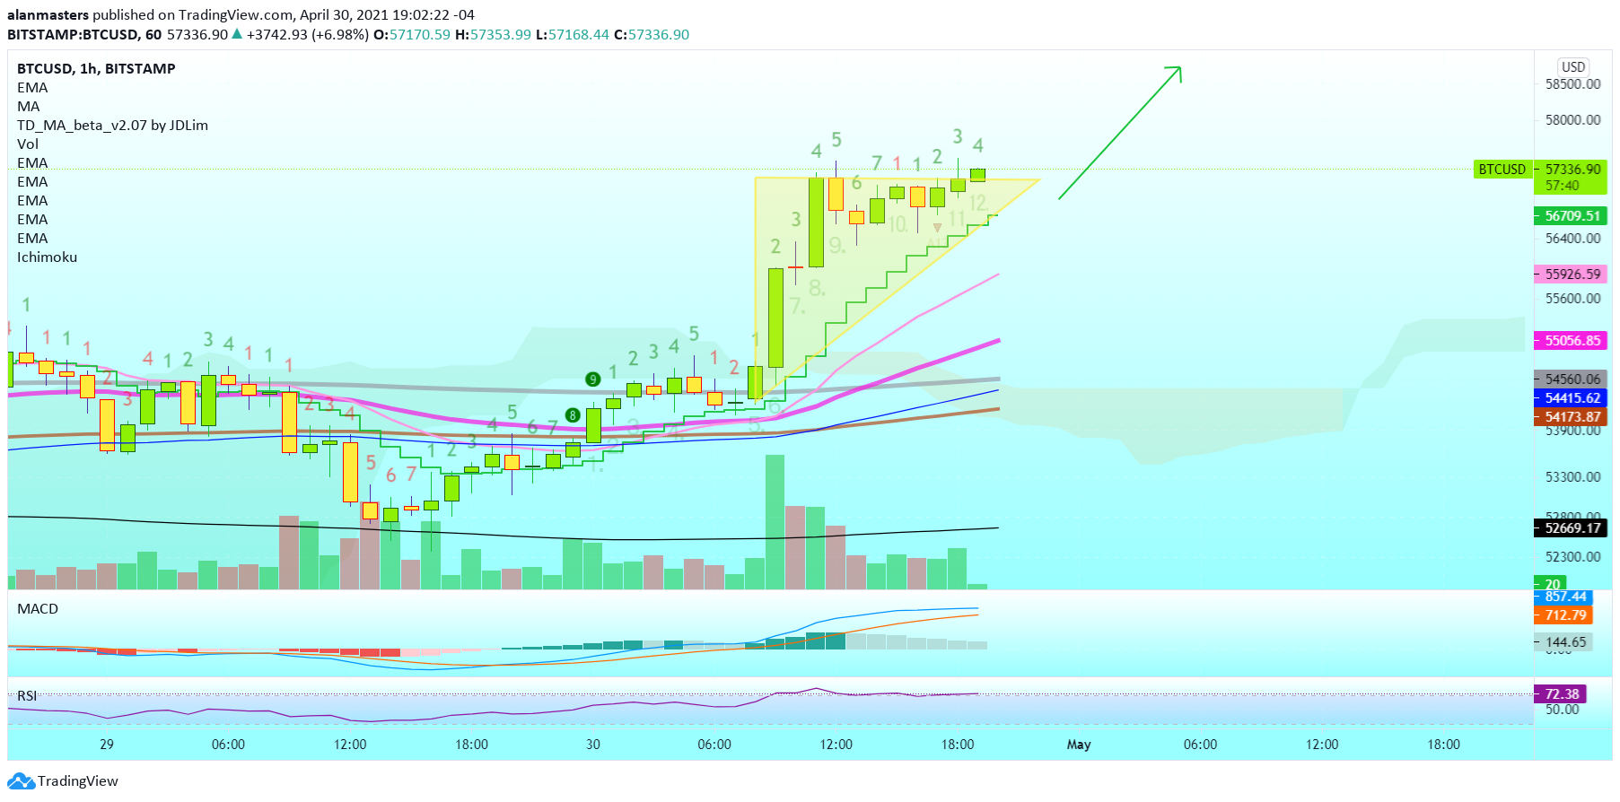1620x802 pixels.
Task: Click the RSI pane label
Action: click(27, 695)
